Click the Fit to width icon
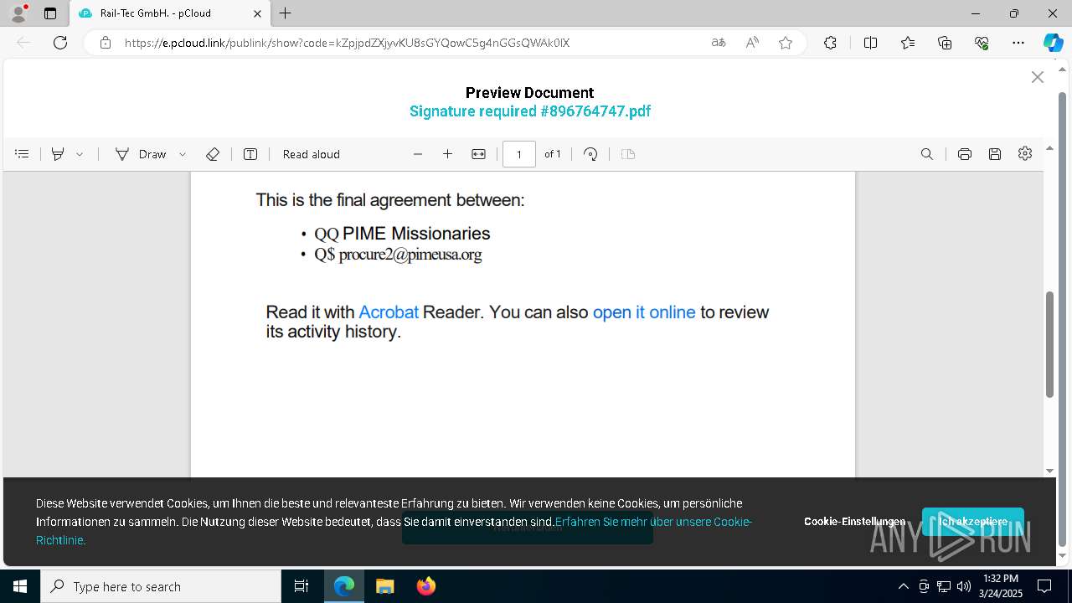This screenshot has height=603, width=1072. [x=479, y=154]
